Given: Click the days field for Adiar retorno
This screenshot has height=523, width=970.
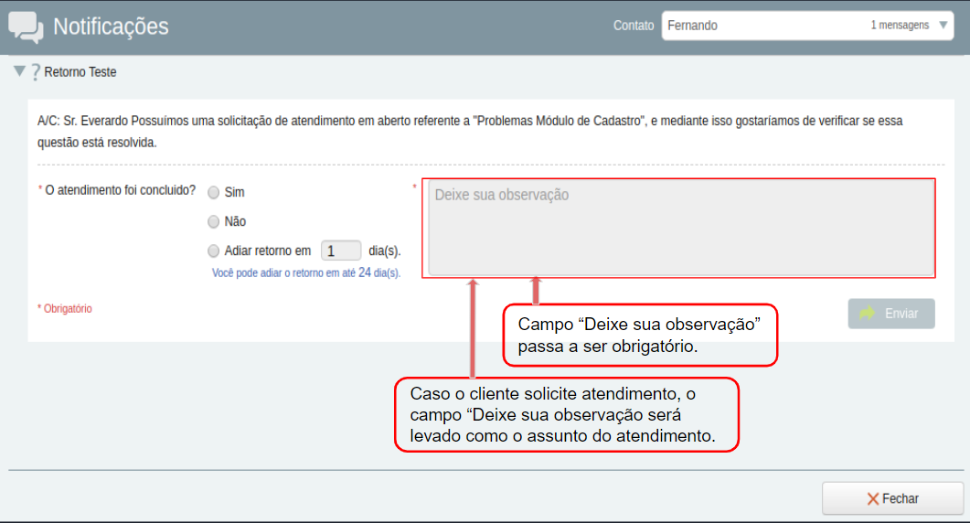Looking at the screenshot, I should 341,251.
